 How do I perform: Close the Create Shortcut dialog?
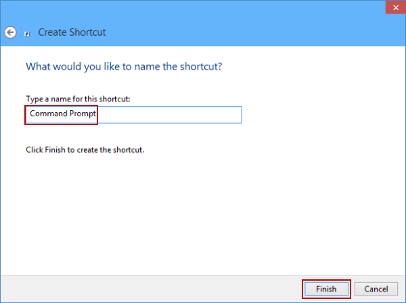coord(395,7)
